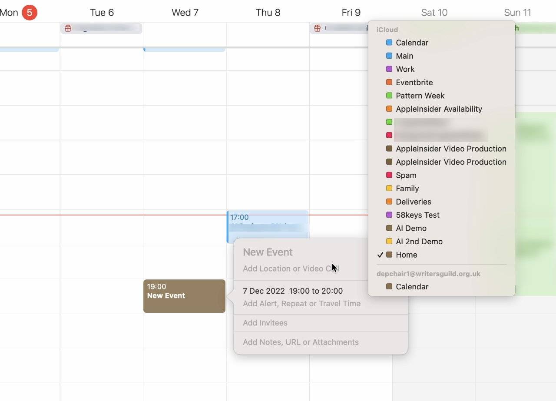Screen dimensions: 556x401
Task: Select Calendar under the writersguild account
Action: coord(412,286)
